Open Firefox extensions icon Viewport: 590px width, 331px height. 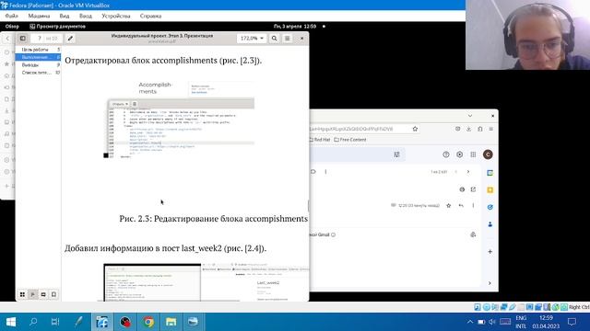(x=480, y=129)
